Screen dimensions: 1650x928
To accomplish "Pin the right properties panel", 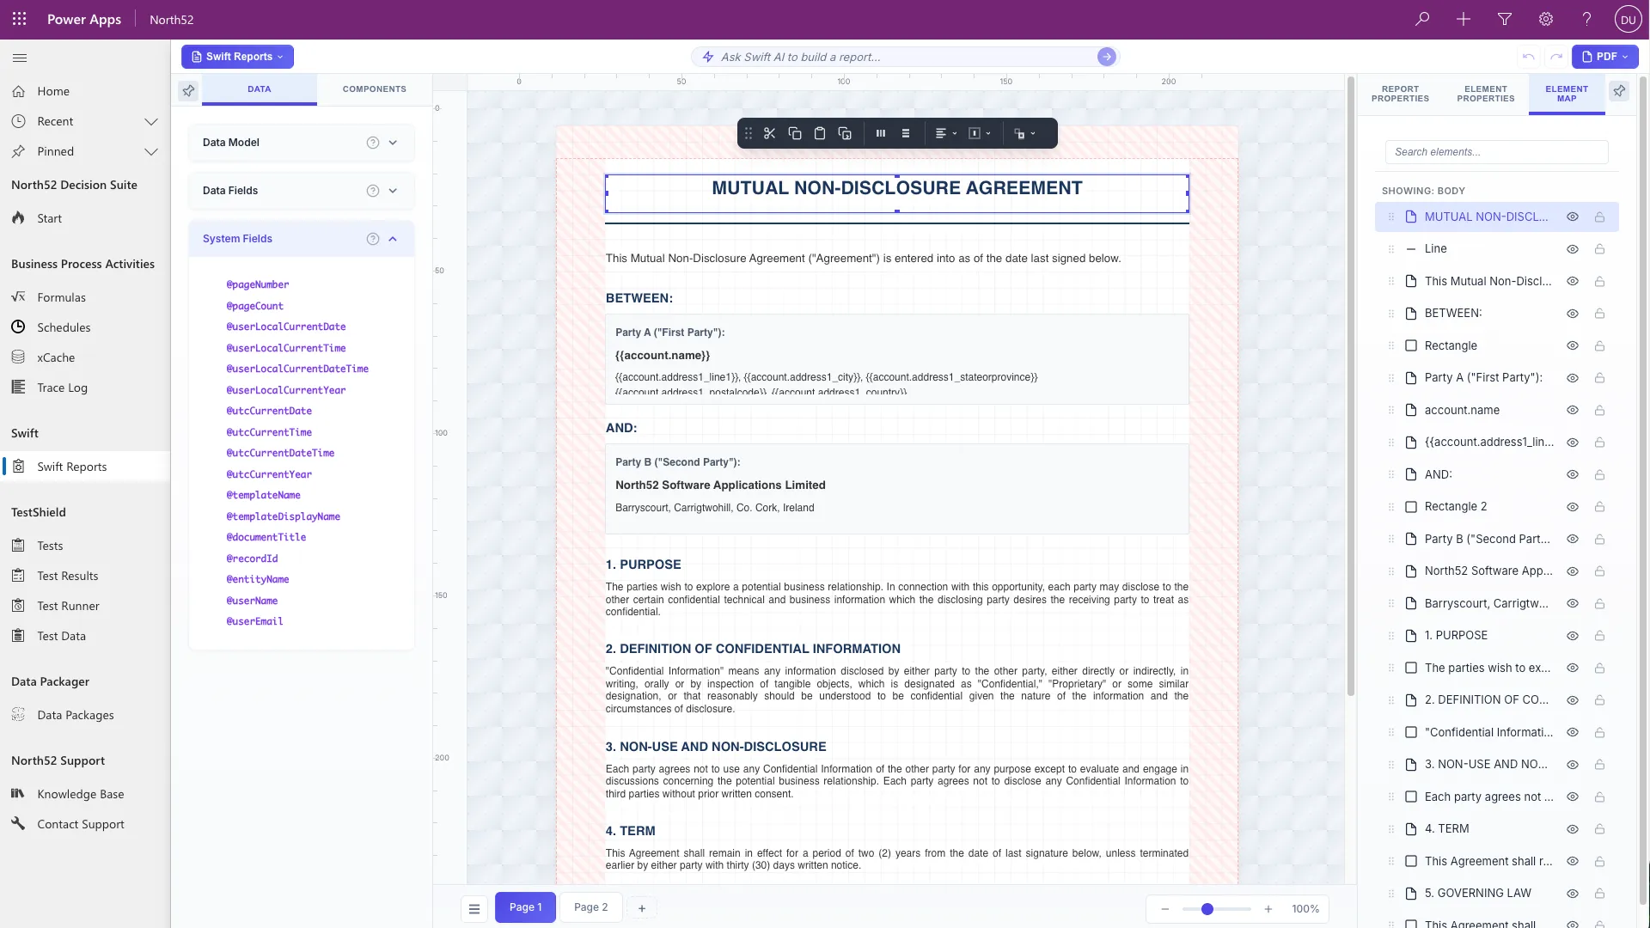I will click(1619, 90).
